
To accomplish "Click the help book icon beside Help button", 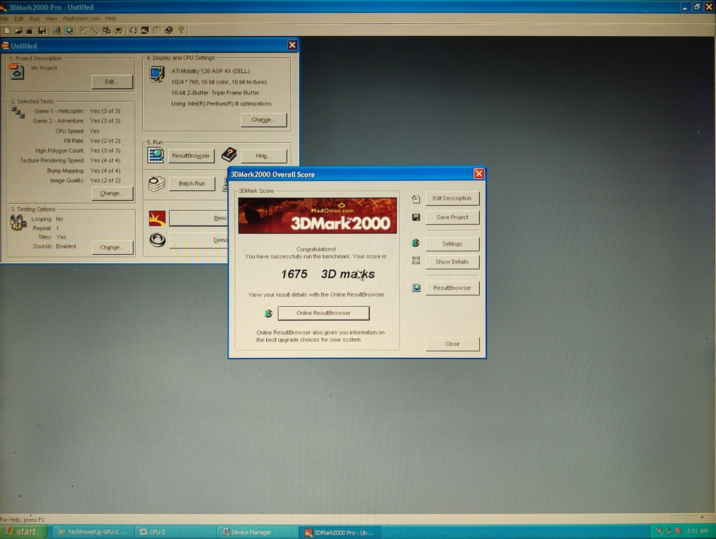I will [229, 155].
